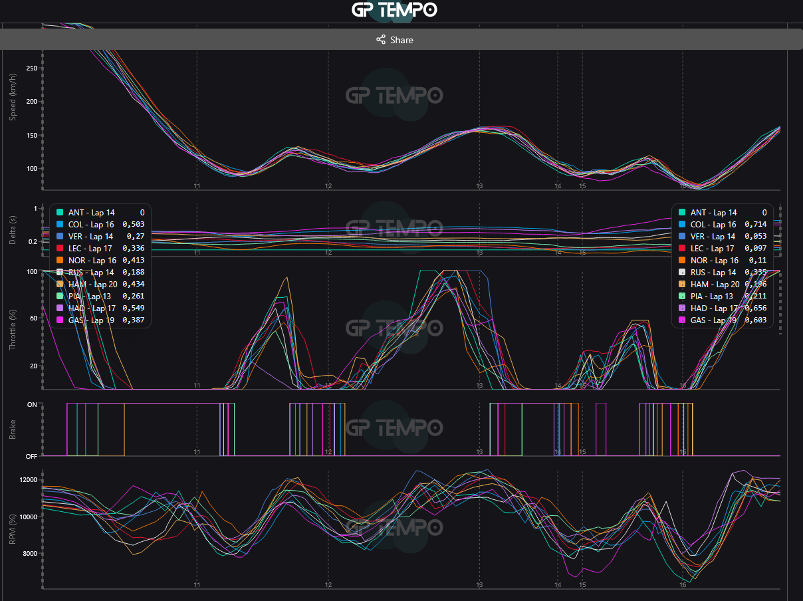803x601 pixels.
Task: Click the PIA delta value 0,211
Action: click(x=756, y=297)
